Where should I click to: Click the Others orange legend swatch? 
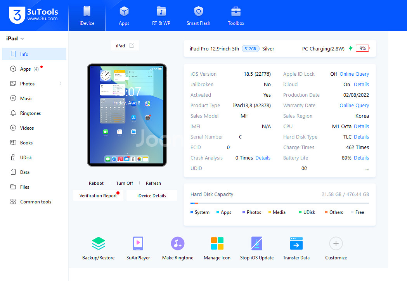(326, 212)
